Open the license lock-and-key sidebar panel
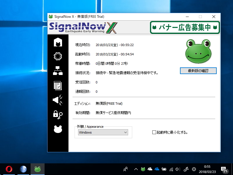This screenshot has width=233, height=175. click(x=57, y=115)
